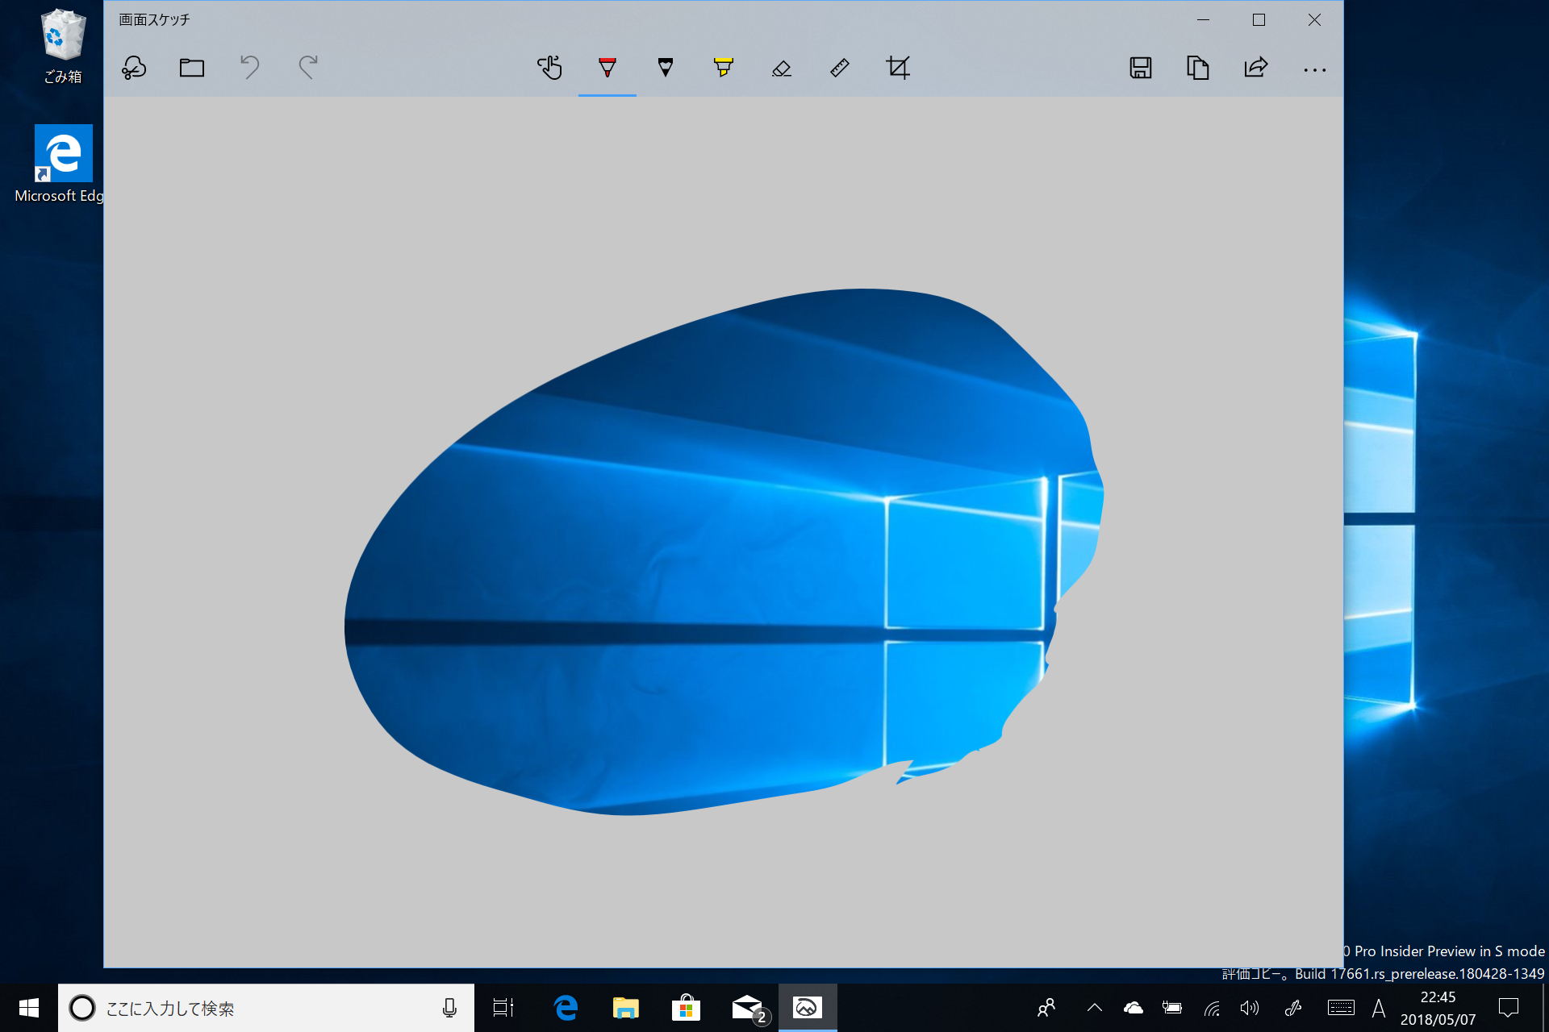Redo the last undone action
The height and width of the screenshot is (1032, 1549).
tap(308, 68)
